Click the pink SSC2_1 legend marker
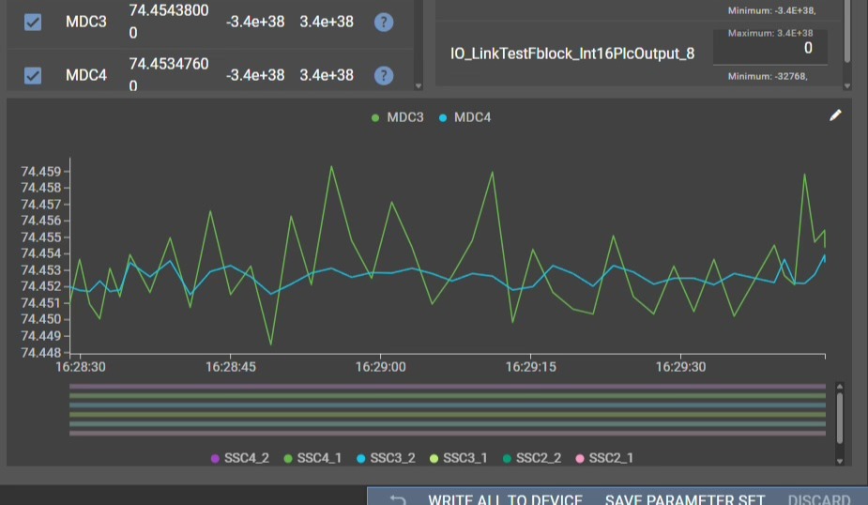The width and height of the screenshot is (868, 505). click(580, 458)
